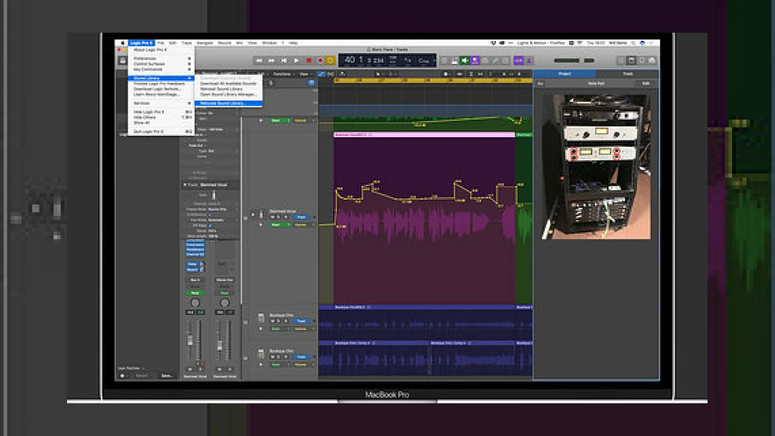Choose Download All Available Sounds
This screenshot has width=775, height=436.
pyautogui.click(x=228, y=84)
